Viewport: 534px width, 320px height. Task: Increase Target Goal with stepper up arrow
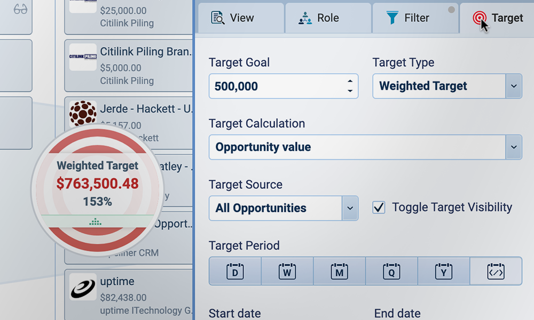point(350,81)
